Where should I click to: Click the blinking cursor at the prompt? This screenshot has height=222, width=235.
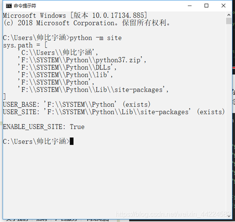click(72, 141)
